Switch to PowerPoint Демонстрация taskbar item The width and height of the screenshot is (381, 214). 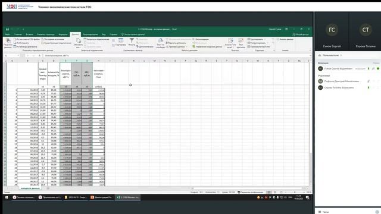[101, 197]
